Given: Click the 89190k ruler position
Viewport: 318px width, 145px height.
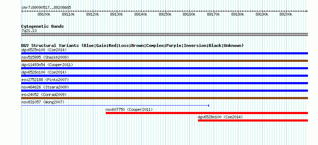Looking at the screenshot, I should click(262, 14).
